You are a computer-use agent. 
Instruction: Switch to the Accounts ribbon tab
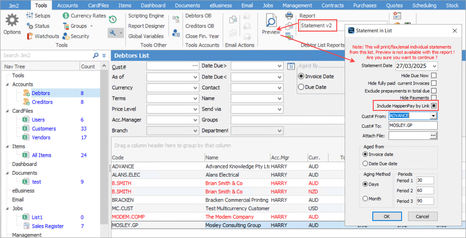pyautogui.click(x=67, y=6)
